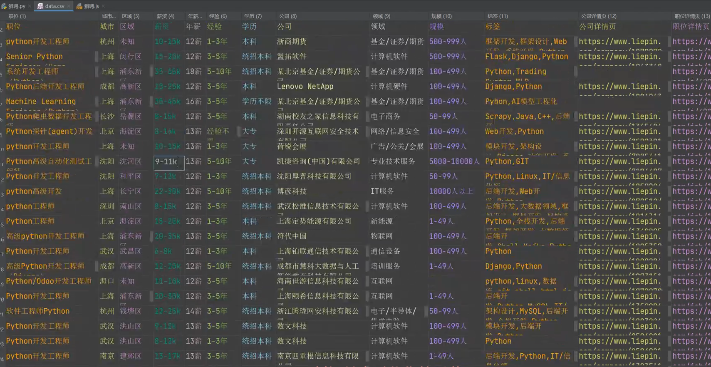
Task: Click the Python file icon on 猎聘.py tab
Action: (4, 6)
